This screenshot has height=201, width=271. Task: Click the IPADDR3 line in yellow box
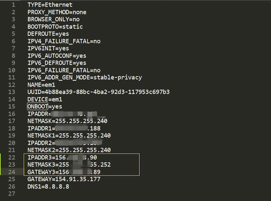point(62,157)
